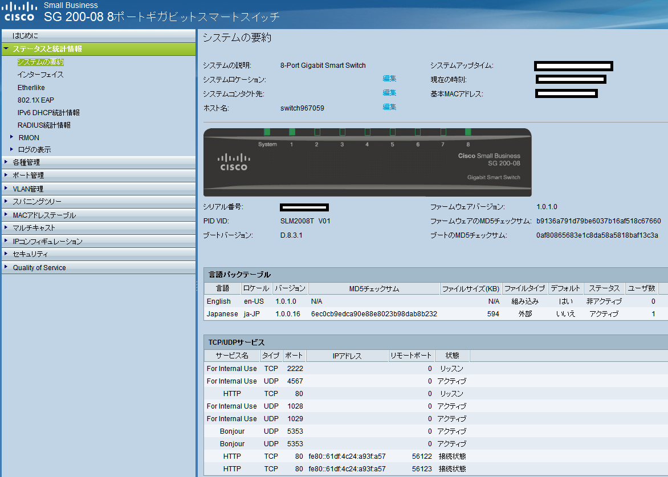Image resolution: width=668 pixels, height=477 pixels.
Task: Click port 4 LED on switch image
Action: click(367, 132)
